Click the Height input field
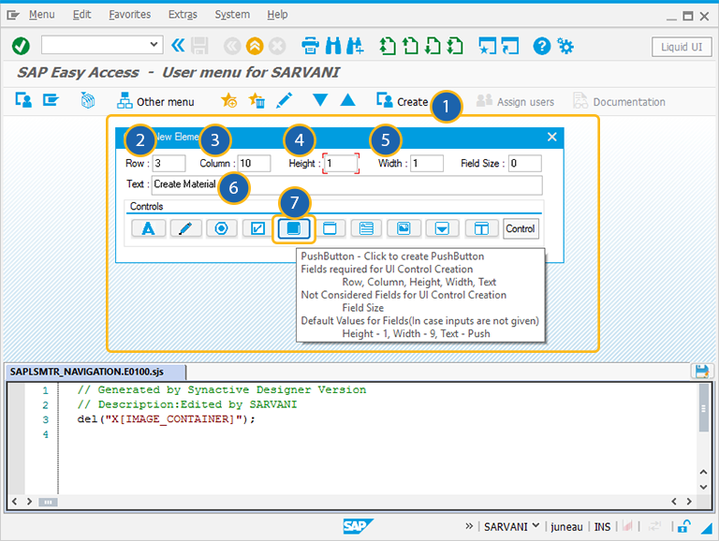This screenshot has height=541, width=719. (x=341, y=163)
